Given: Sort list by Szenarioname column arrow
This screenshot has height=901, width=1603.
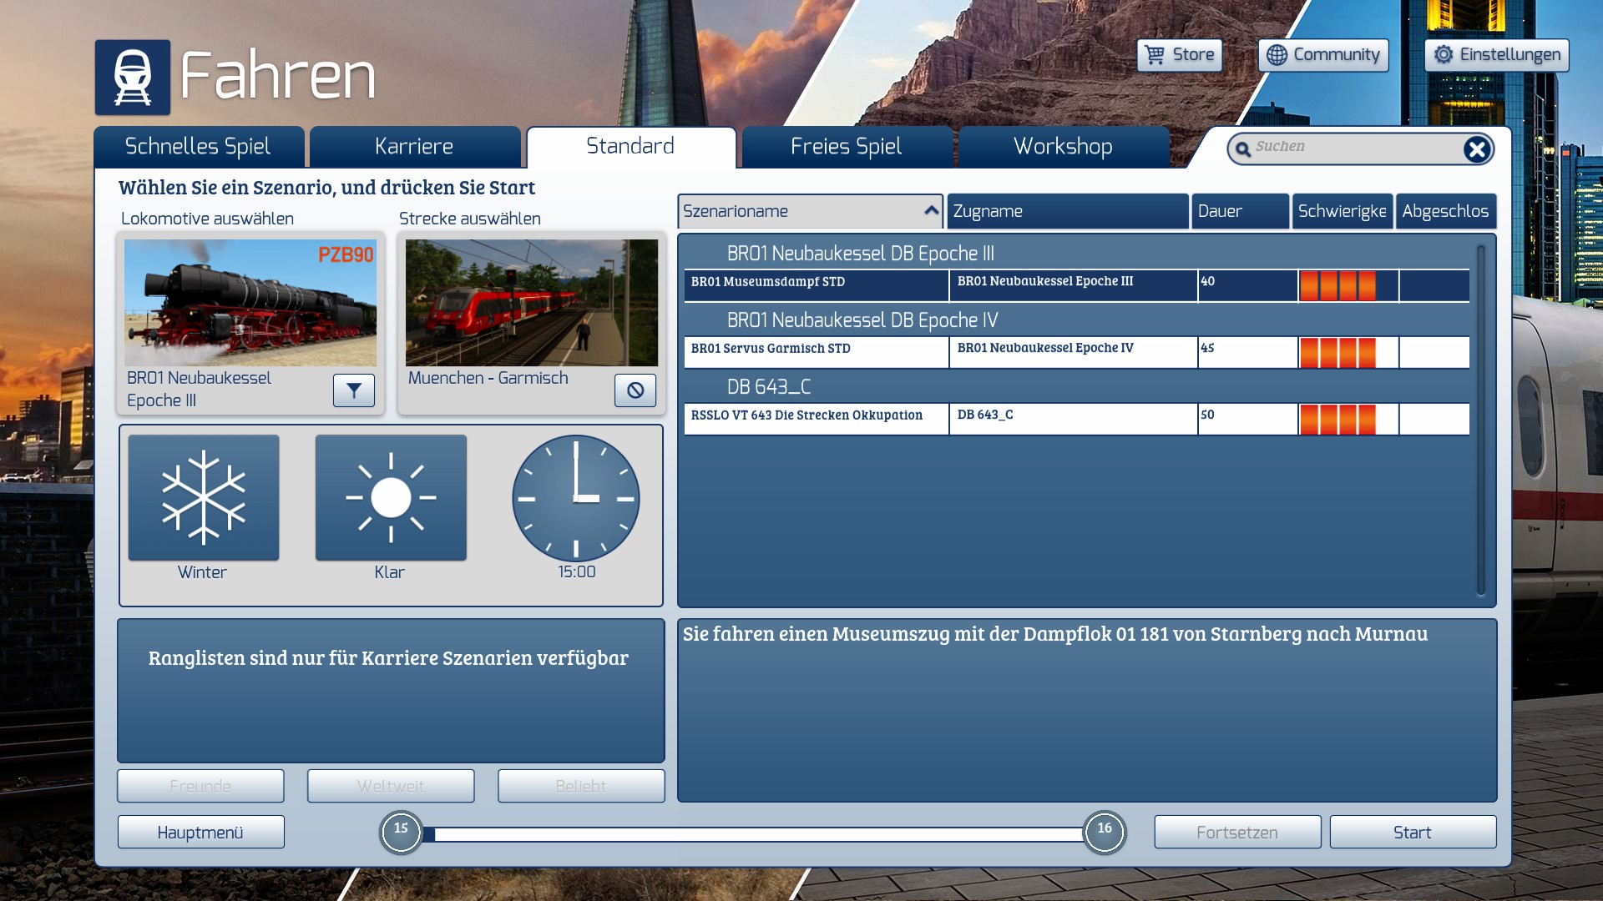Looking at the screenshot, I should point(931,211).
